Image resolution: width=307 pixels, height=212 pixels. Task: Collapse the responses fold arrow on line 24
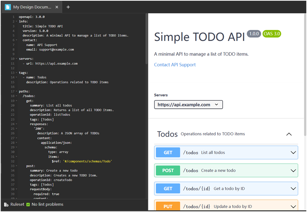click(x=17, y=124)
